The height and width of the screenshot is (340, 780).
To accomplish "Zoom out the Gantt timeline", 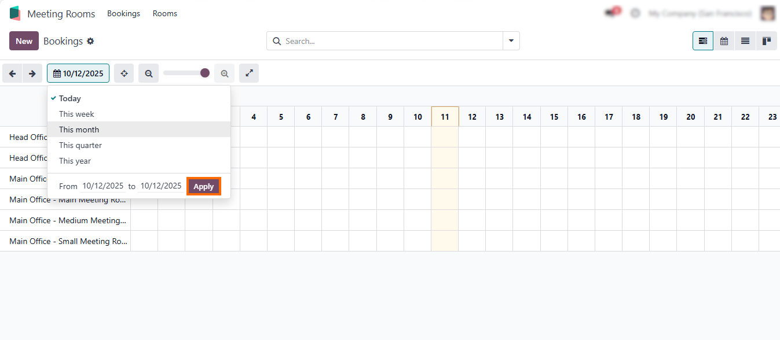I will [149, 73].
